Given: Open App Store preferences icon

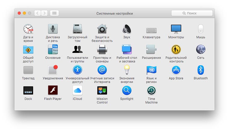Looking at the screenshot, I should [176, 70].
